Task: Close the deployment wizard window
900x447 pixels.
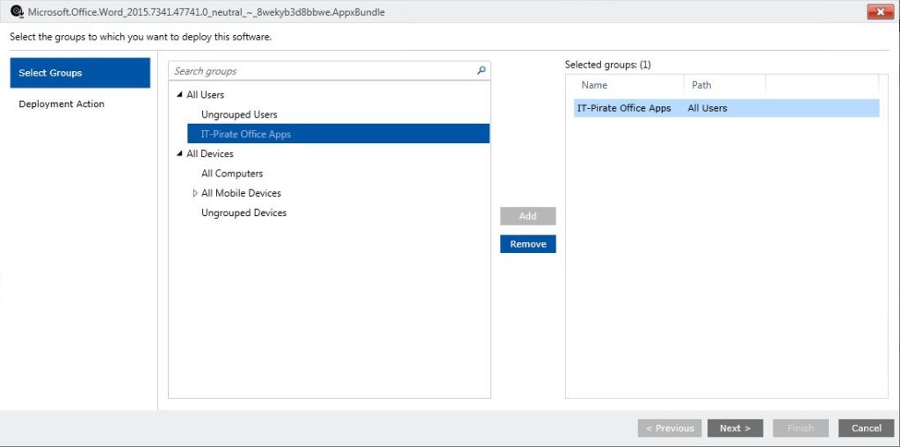Action: tap(881, 11)
